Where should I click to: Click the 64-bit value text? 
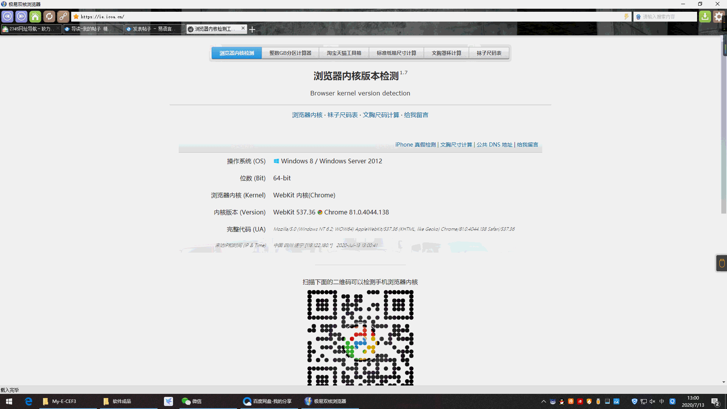pos(282,178)
